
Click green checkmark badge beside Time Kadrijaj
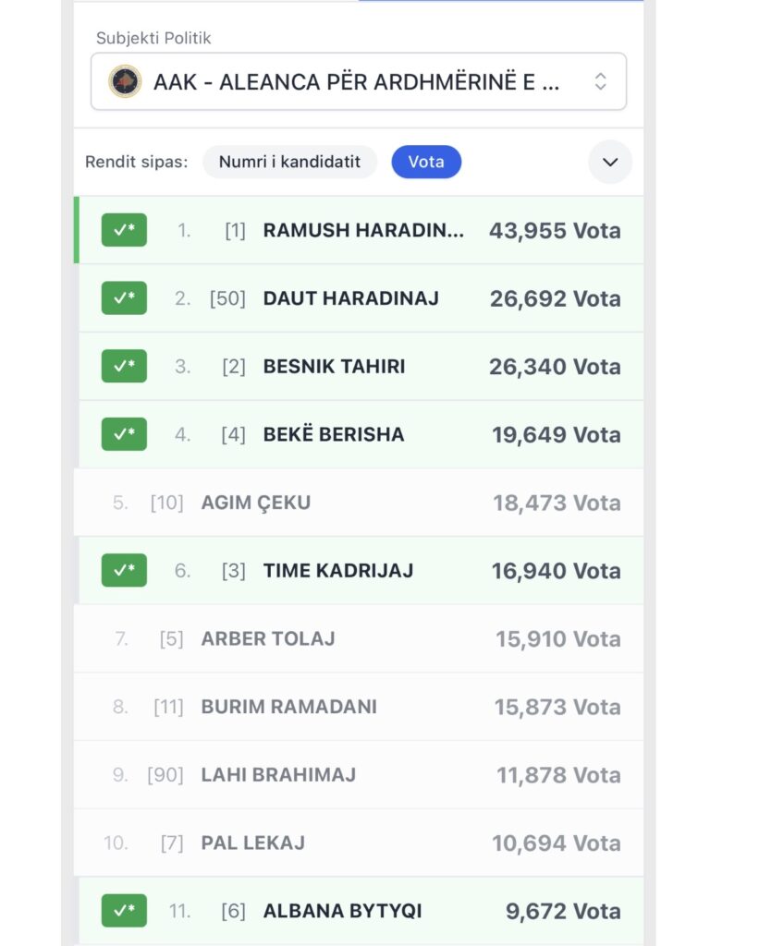124,570
